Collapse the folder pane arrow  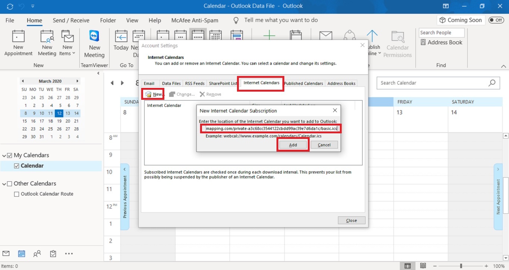click(x=98, y=73)
